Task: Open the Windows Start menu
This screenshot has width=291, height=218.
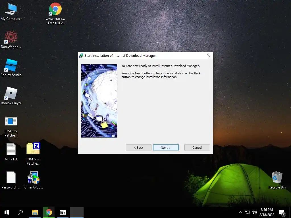Action: click(x=7, y=212)
